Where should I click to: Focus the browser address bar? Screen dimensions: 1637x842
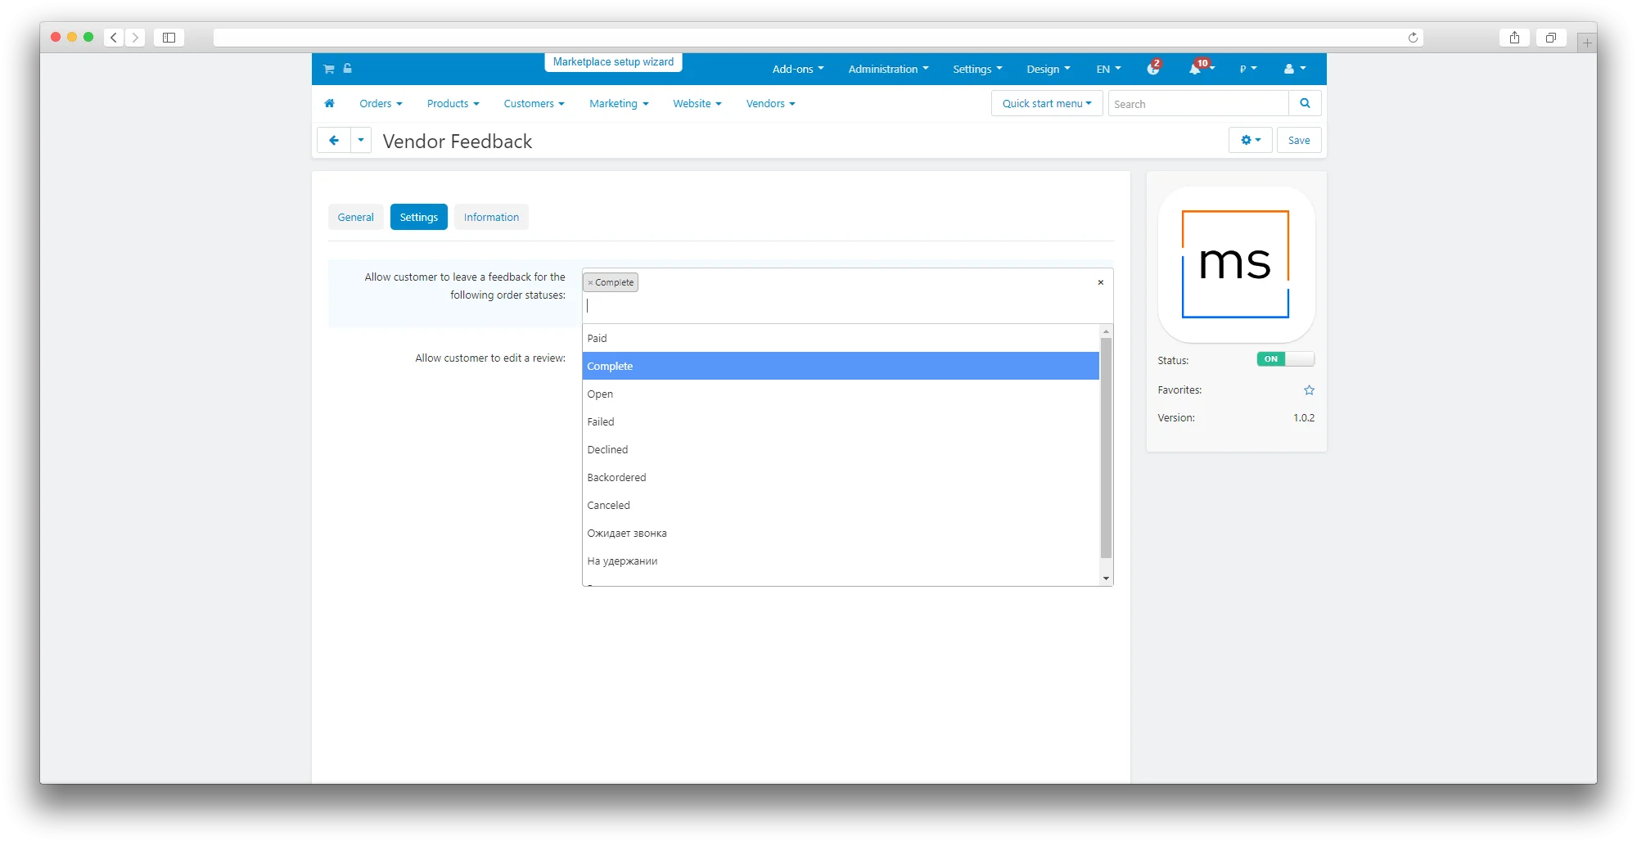click(818, 38)
